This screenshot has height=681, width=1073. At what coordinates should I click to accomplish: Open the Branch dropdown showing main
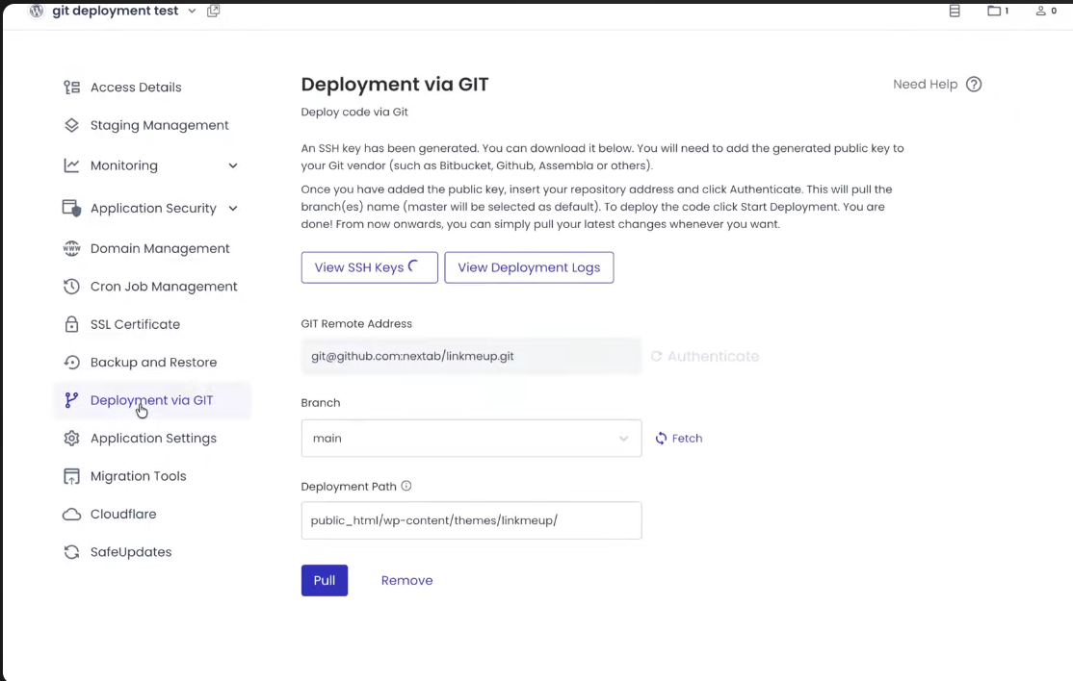[471, 438]
